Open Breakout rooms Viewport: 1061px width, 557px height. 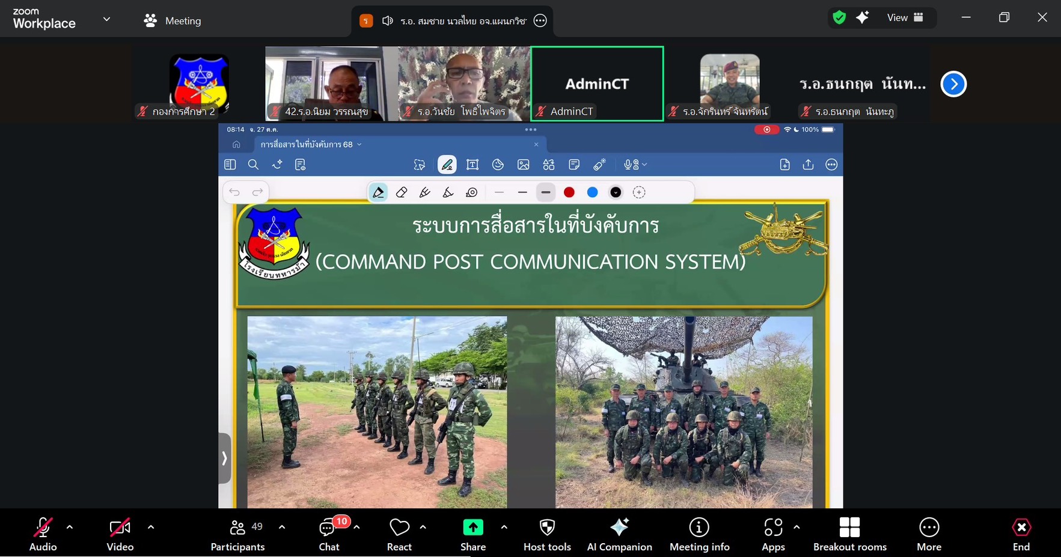click(849, 528)
